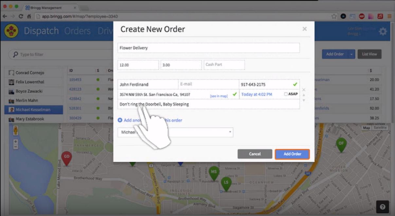Viewport: 395px width, 216px height.
Task: Click the Flower Delivery title field
Action: pos(208,48)
